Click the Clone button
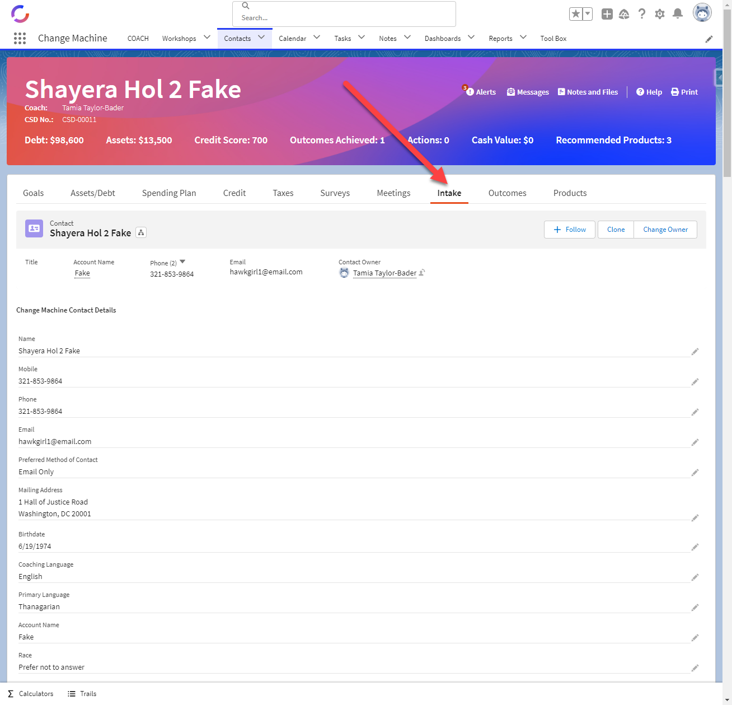Viewport: 732px width, 705px height. tap(616, 230)
